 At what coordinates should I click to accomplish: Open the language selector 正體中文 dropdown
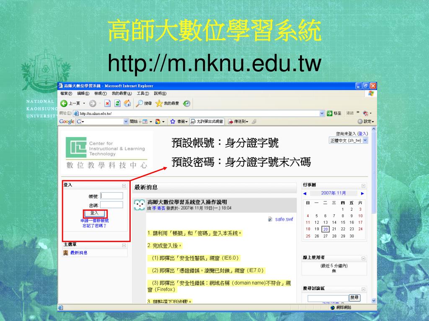348,140
